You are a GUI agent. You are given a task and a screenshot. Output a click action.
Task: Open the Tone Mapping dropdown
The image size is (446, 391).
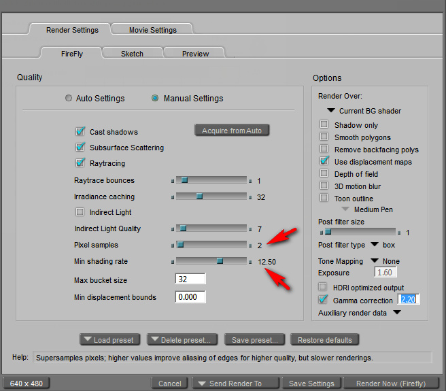[x=375, y=261]
